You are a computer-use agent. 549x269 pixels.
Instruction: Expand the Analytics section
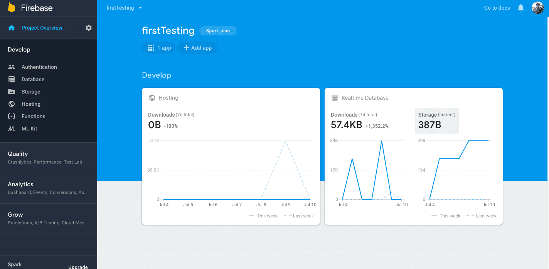[x=49, y=188]
